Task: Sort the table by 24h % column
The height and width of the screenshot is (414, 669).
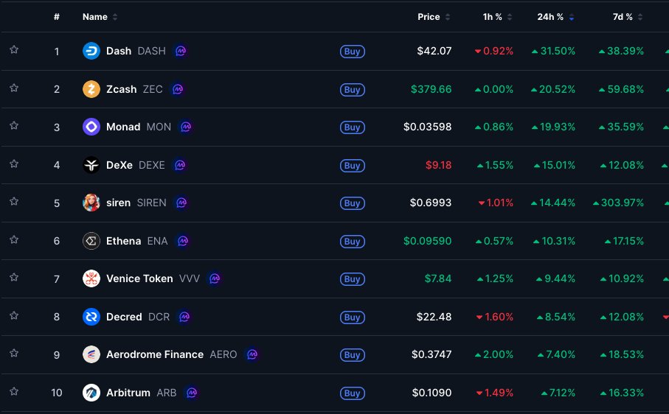Action: [550, 17]
